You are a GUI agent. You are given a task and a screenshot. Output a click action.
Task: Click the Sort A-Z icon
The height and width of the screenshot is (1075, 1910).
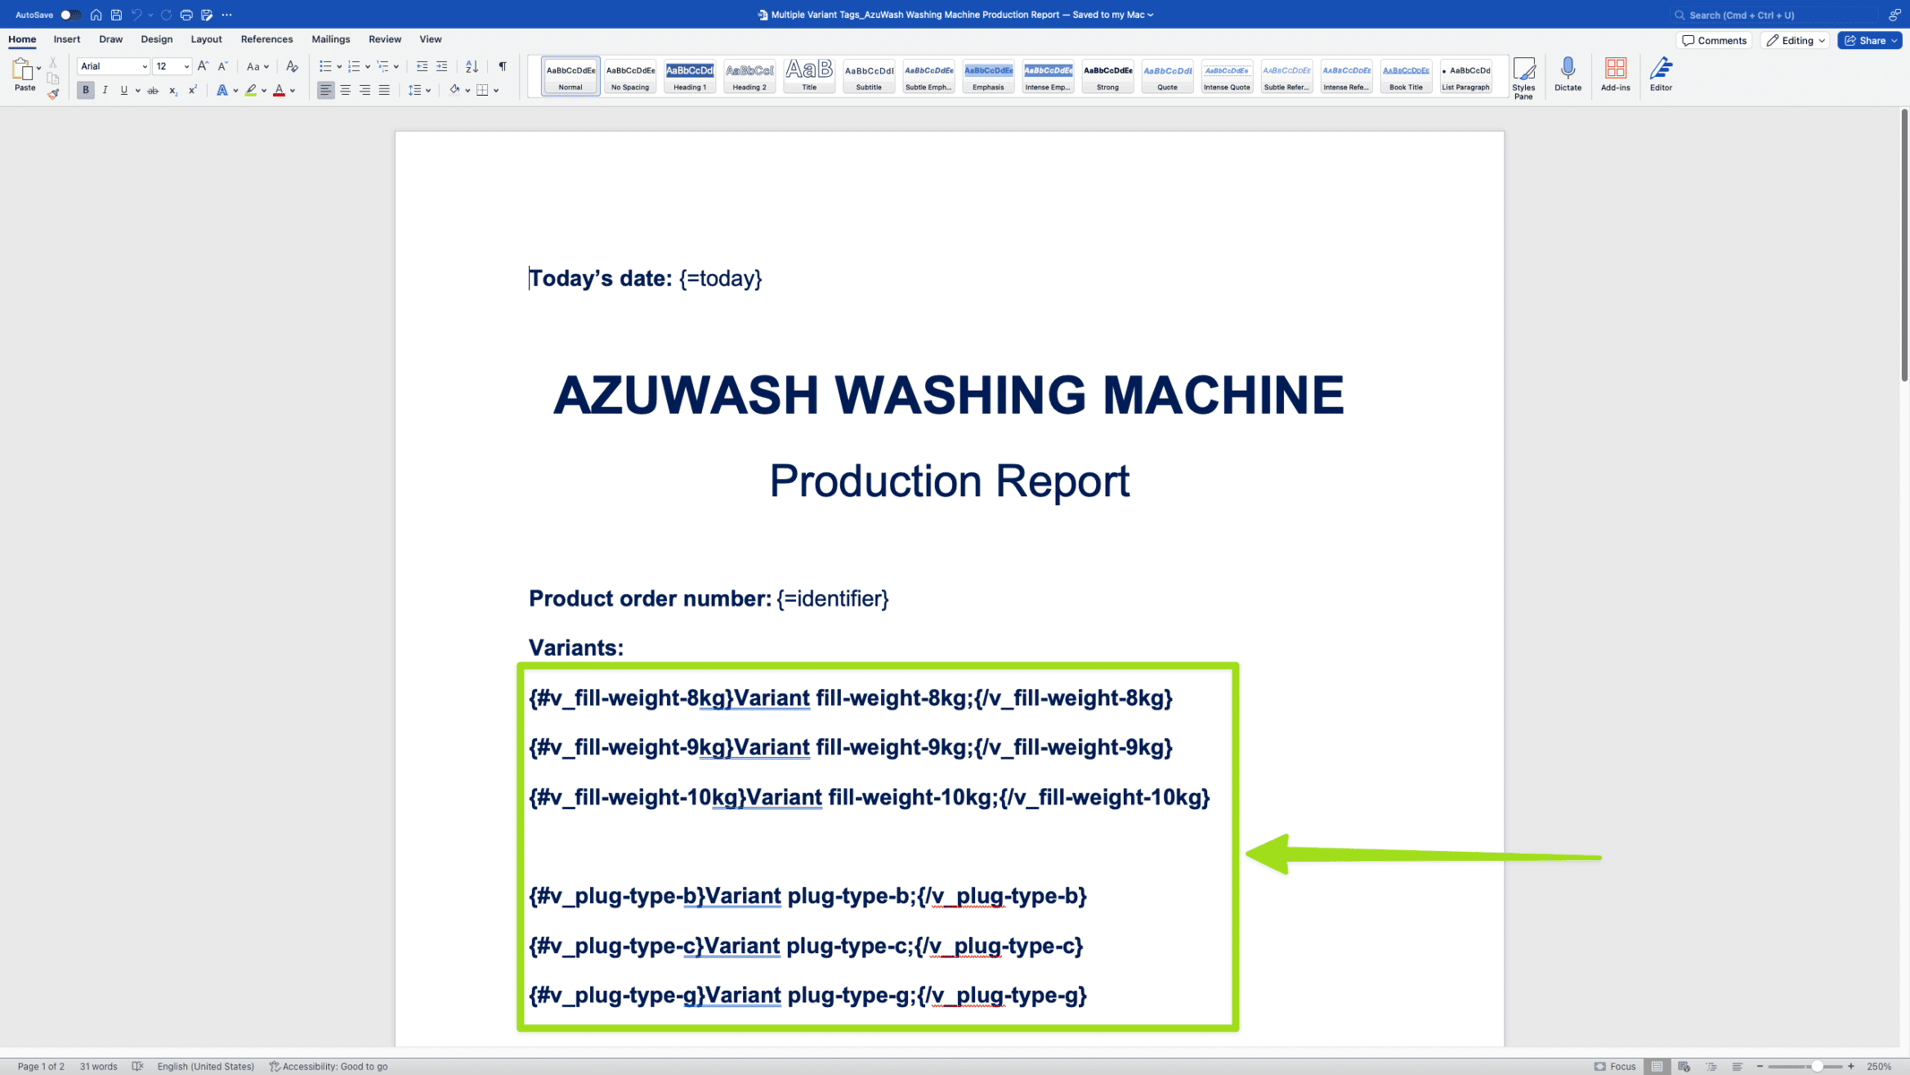[472, 66]
